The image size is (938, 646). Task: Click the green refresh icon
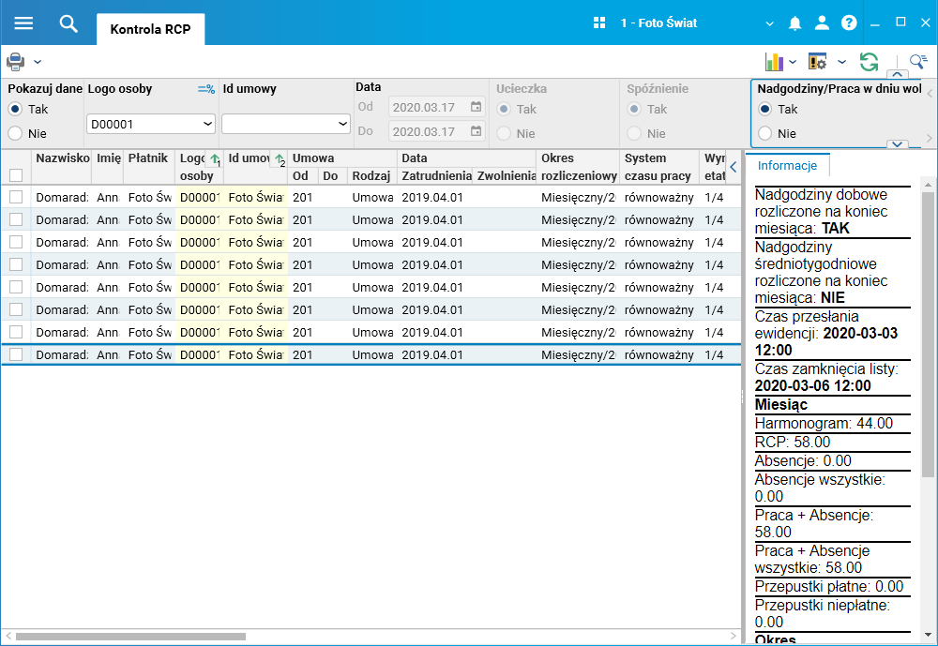pyautogui.click(x=870, y=62)
